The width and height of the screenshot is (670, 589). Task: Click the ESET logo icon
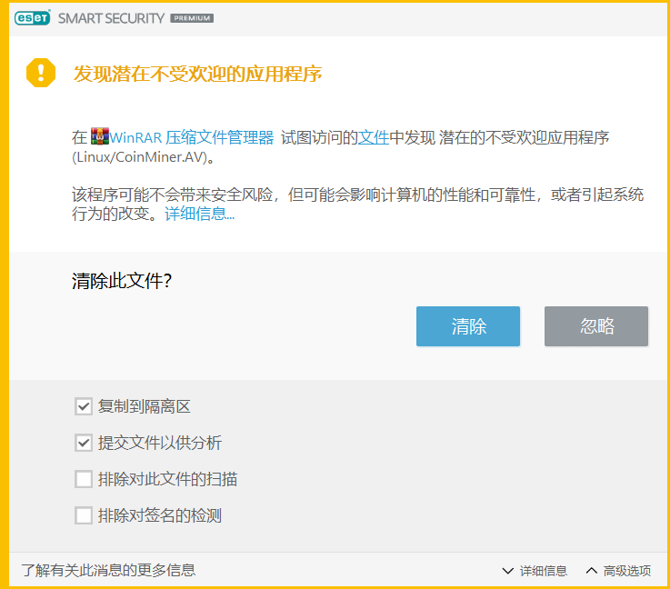coord(33,17)
